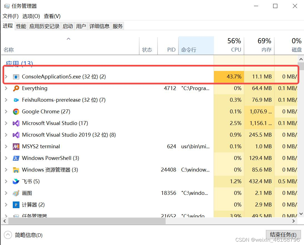Click the 结束任务(E) button

pyautogui.click(x=283, y=235)
